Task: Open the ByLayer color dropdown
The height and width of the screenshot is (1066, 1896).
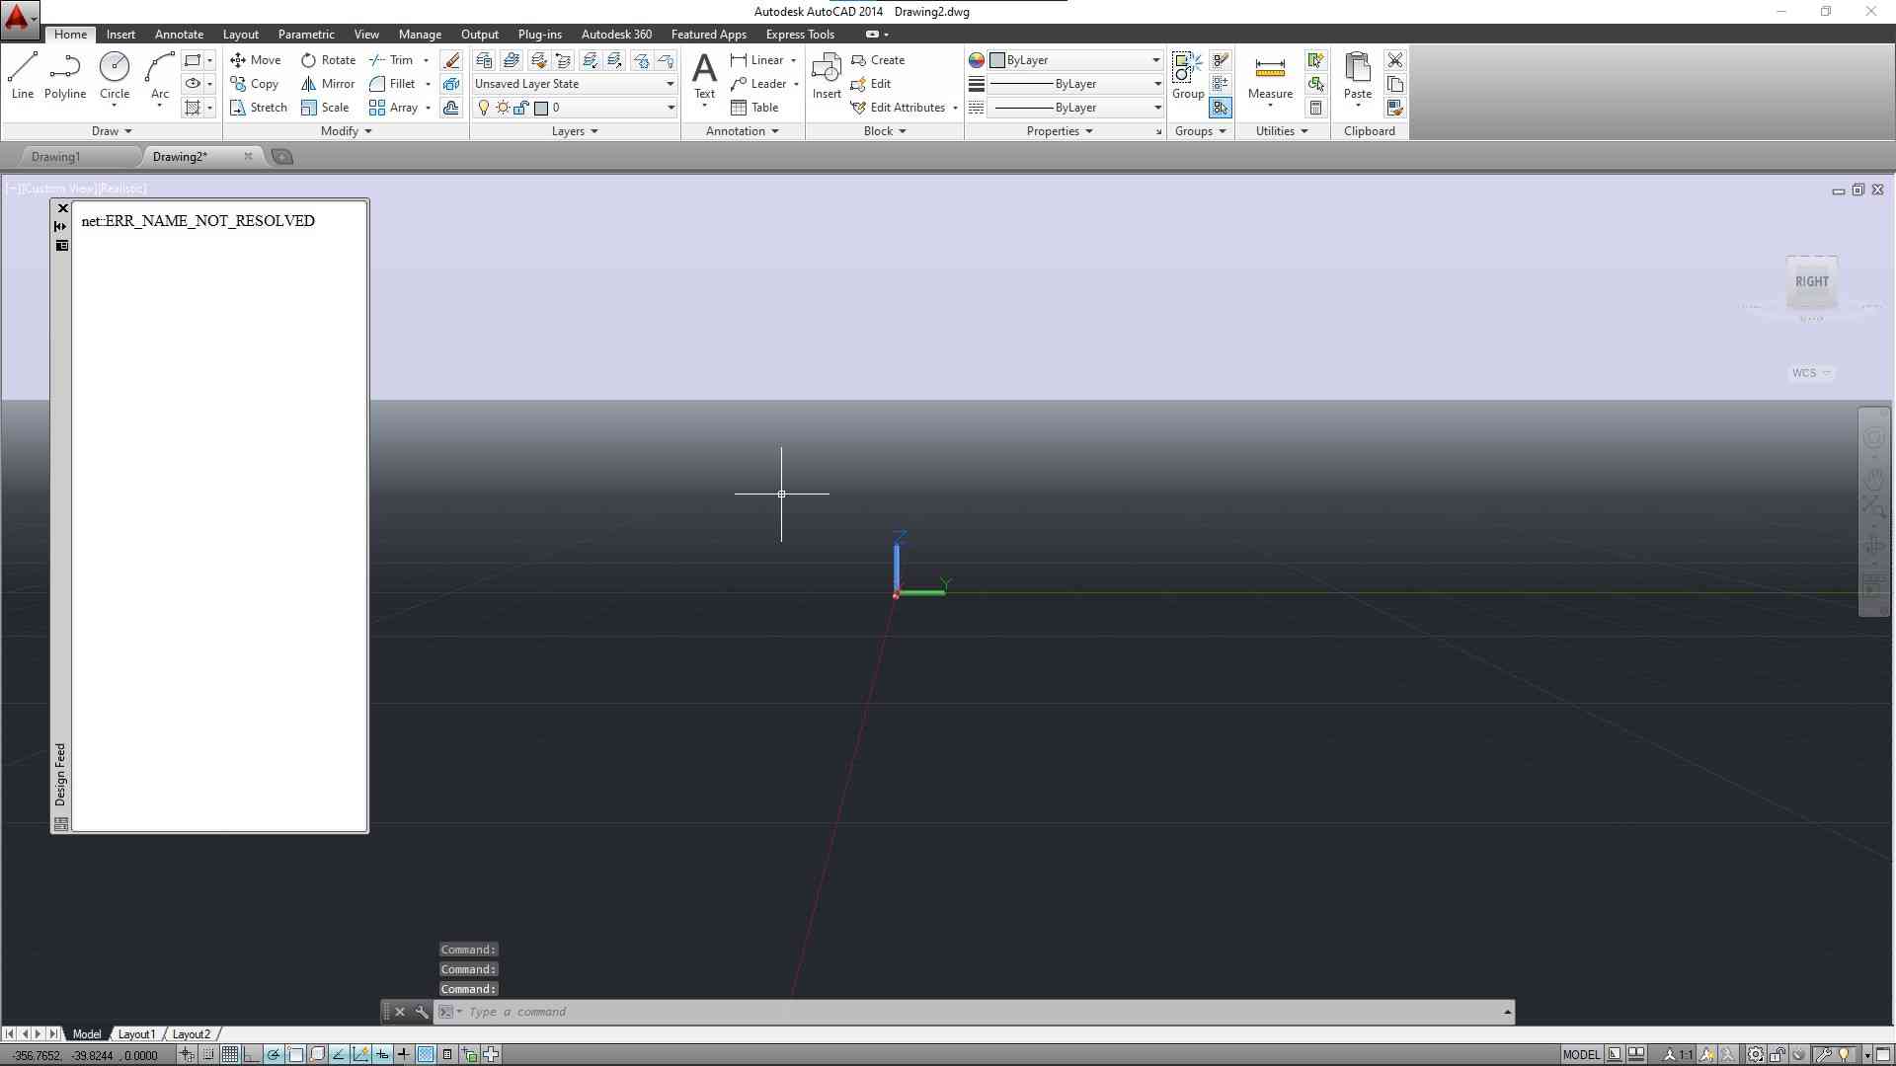Action: click(x=1154, y=60)
